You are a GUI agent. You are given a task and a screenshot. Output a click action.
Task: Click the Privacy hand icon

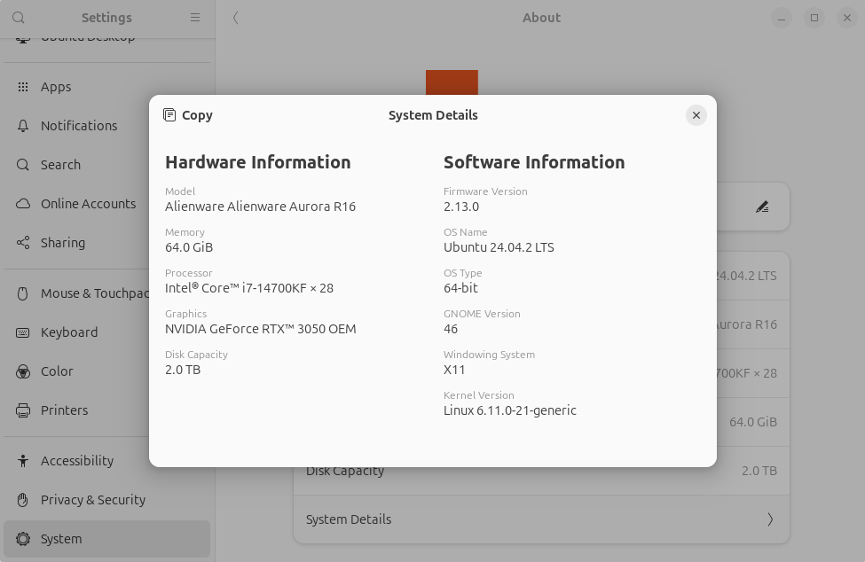coord(22,500)
